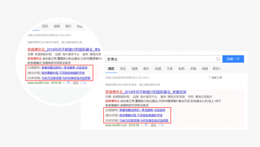Click 评价 link in main search panel
This screenshot has width=260, height=147.
(154, 126)
